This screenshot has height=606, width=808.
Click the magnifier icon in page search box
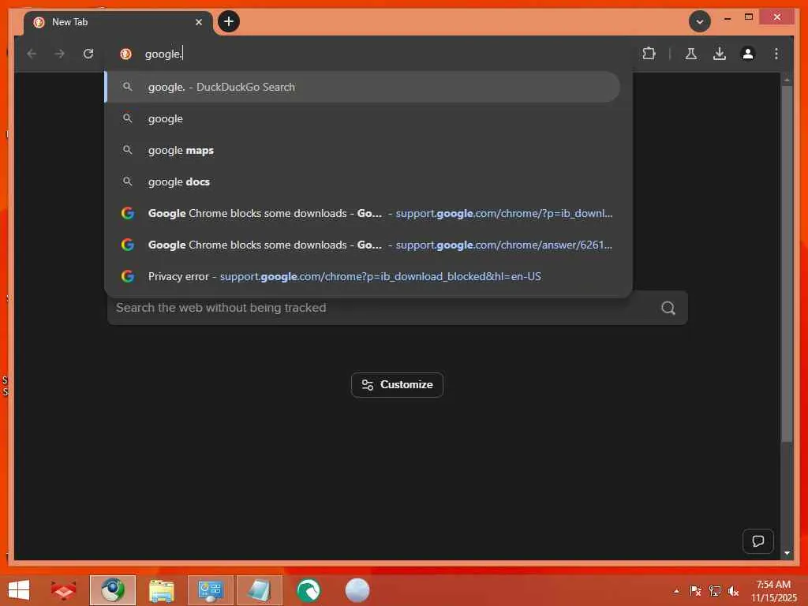pos(668,309)
